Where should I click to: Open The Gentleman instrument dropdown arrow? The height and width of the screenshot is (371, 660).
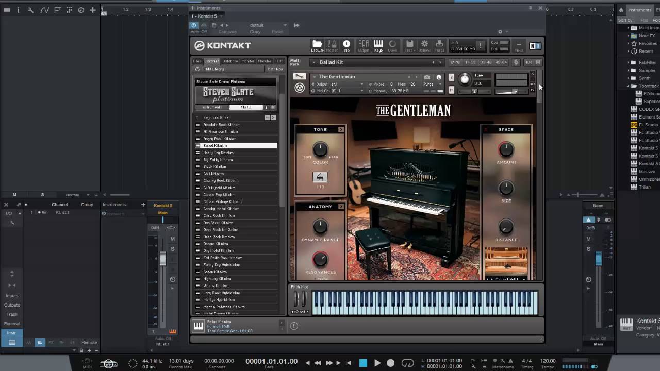click(x=315, y=77)
